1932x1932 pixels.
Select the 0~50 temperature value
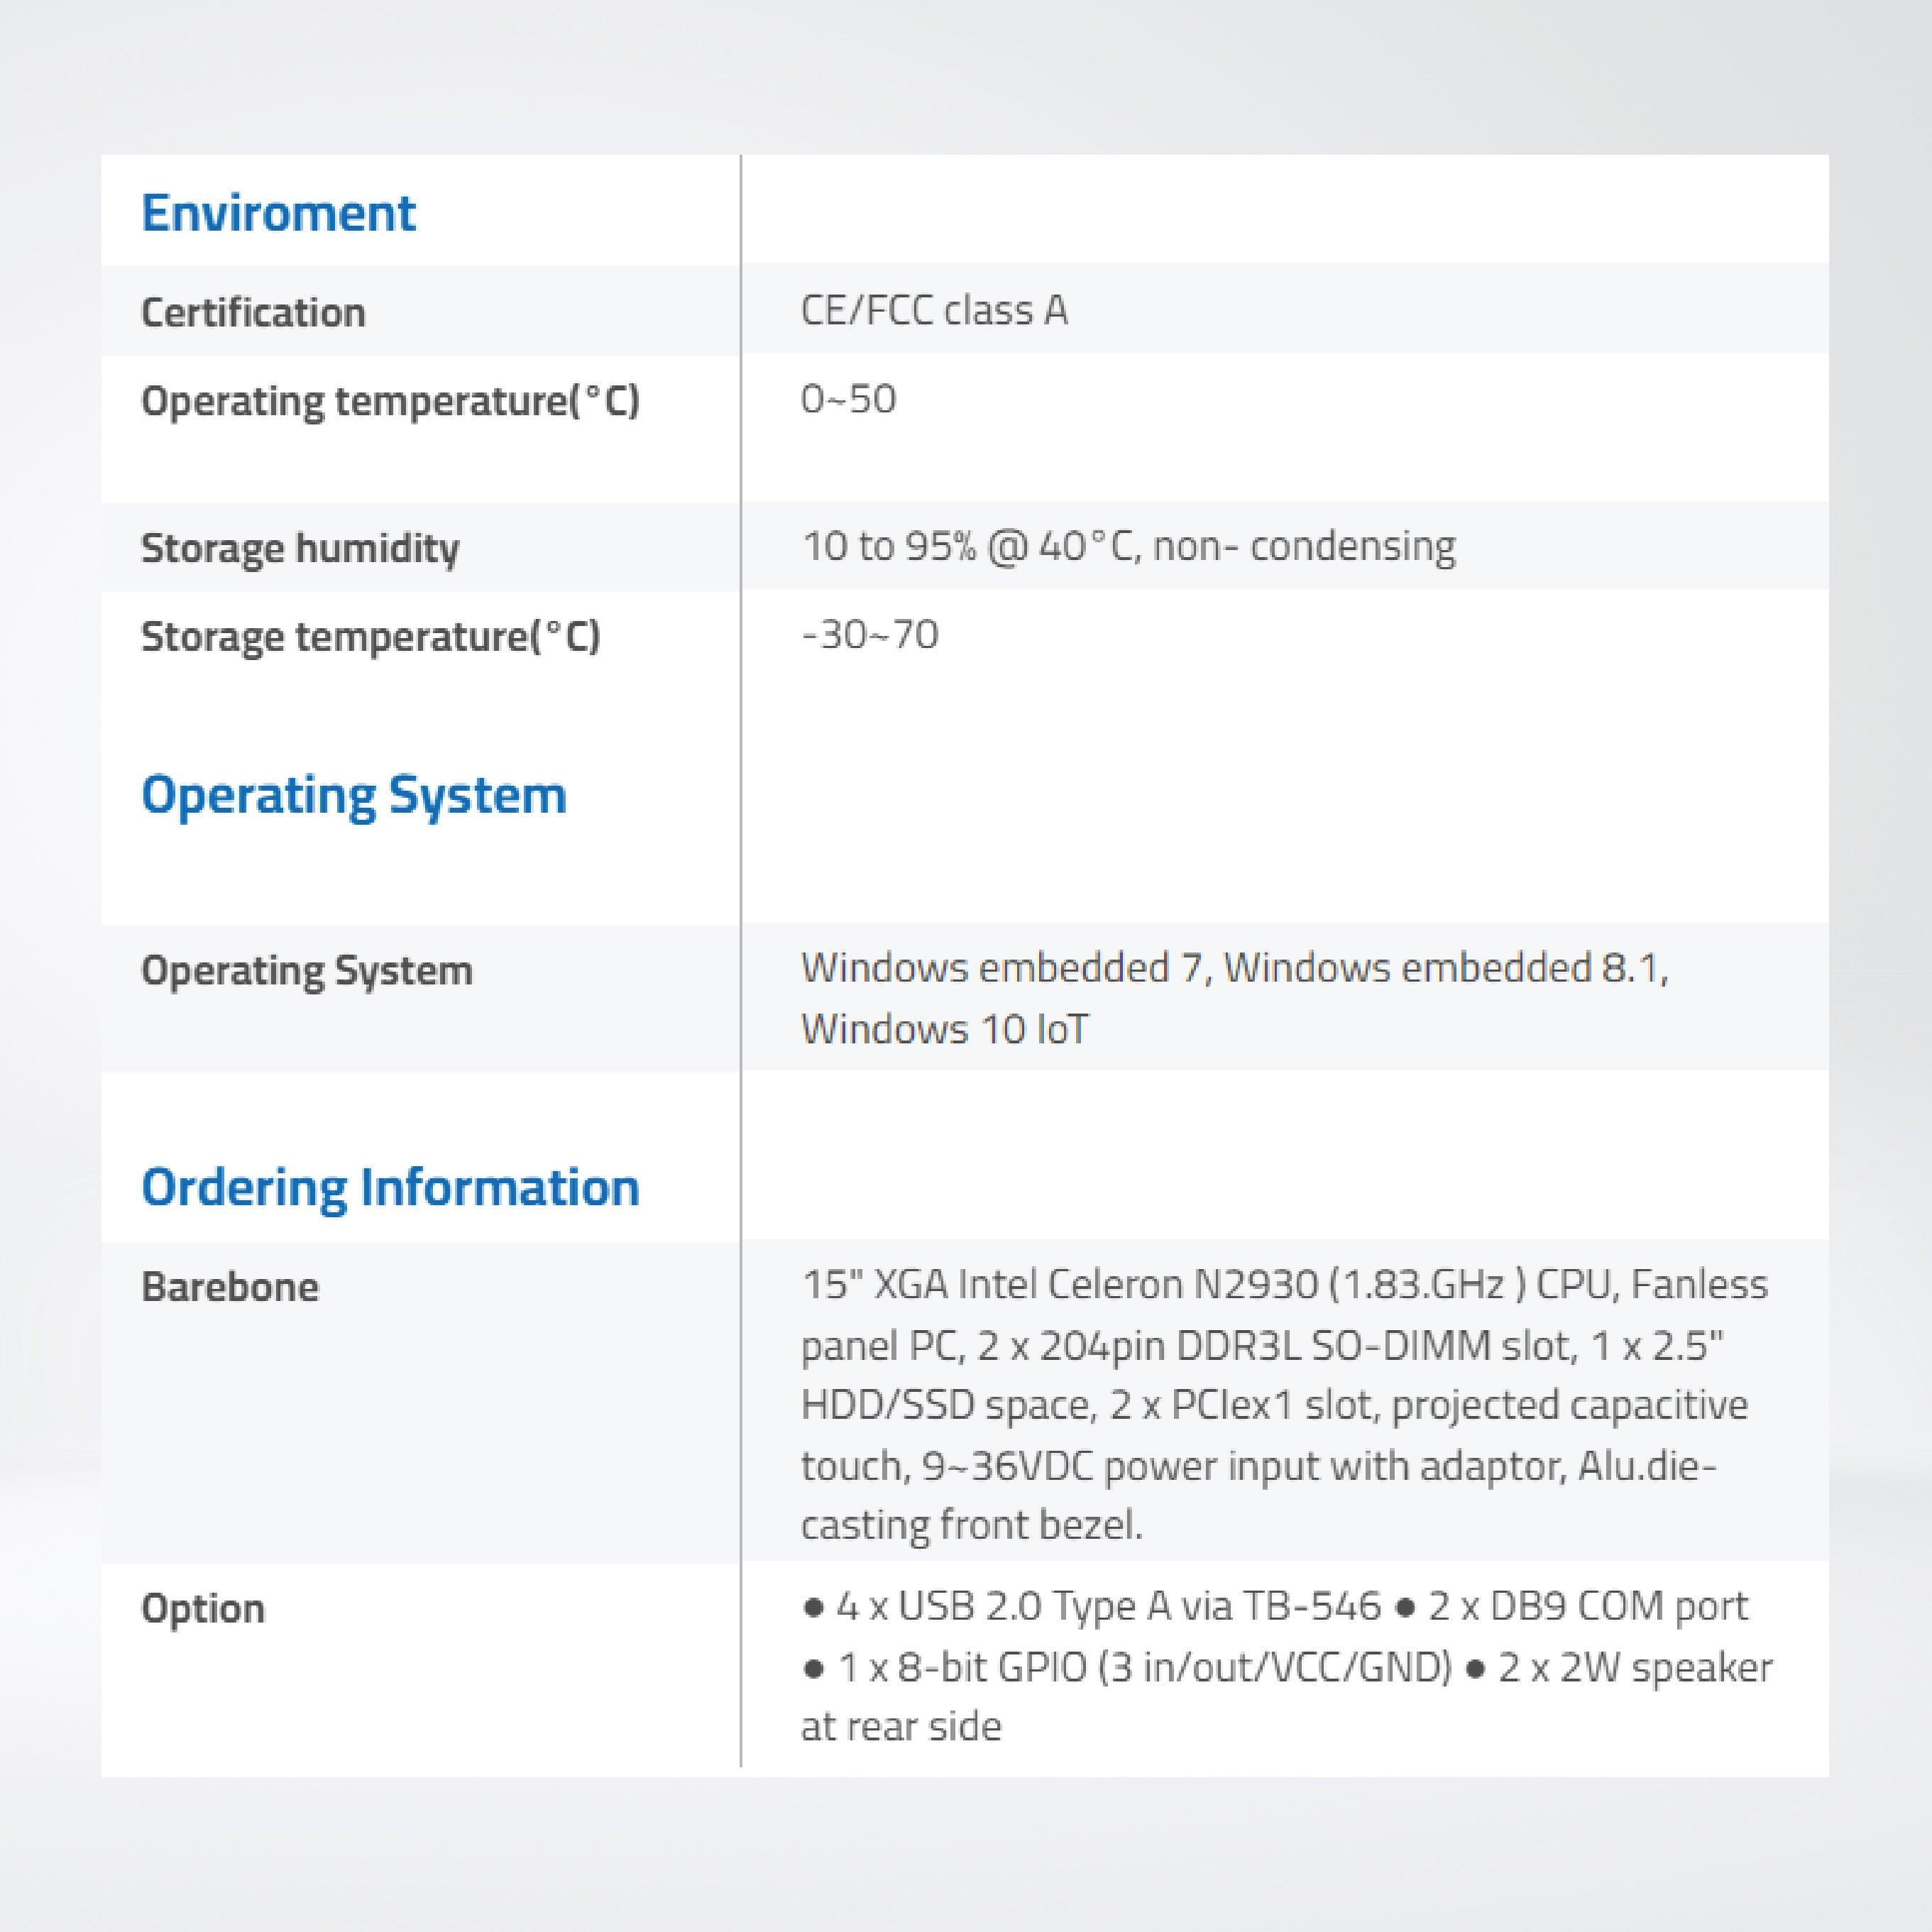848,399
